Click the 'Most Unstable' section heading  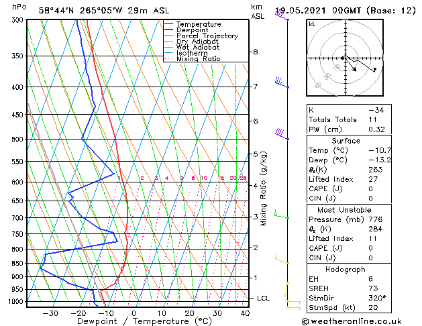(344, 210)
